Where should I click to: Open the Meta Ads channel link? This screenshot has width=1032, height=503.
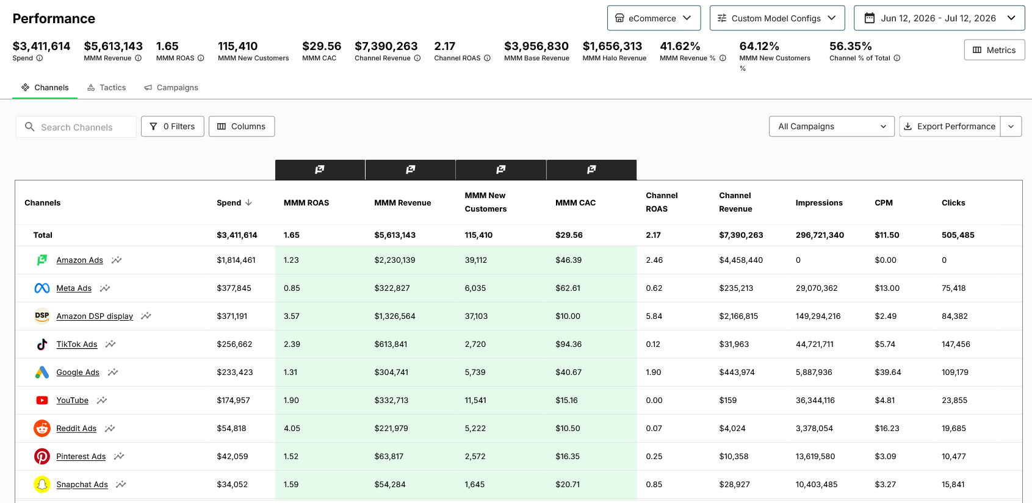74,288
